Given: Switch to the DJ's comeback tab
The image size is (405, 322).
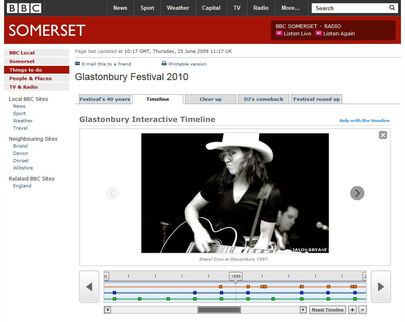Looking at the screenshot, I should tap(263, 99).
